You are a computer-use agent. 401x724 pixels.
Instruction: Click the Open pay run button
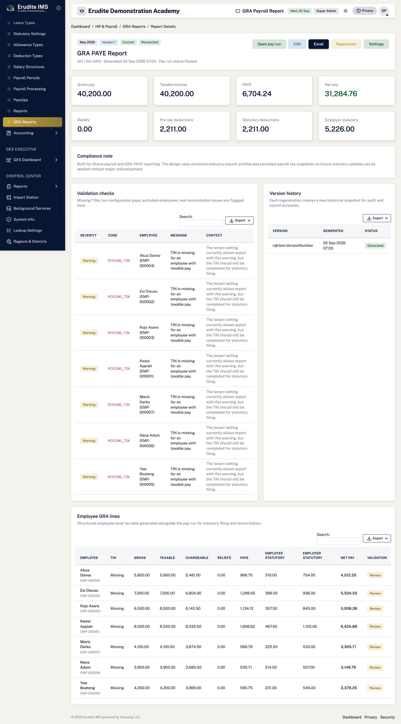pos(269,44)
